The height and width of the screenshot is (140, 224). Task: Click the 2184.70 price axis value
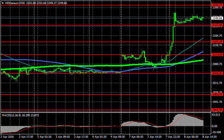point(217,36)
